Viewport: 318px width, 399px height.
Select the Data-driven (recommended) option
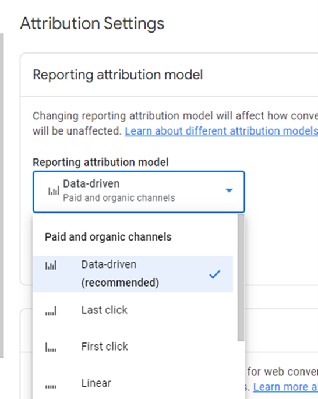(x=133, y=274)
